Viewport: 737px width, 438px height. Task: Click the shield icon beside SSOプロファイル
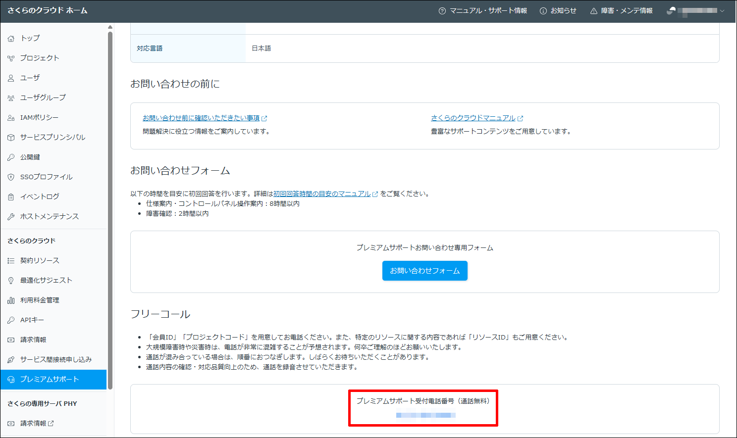11,177
